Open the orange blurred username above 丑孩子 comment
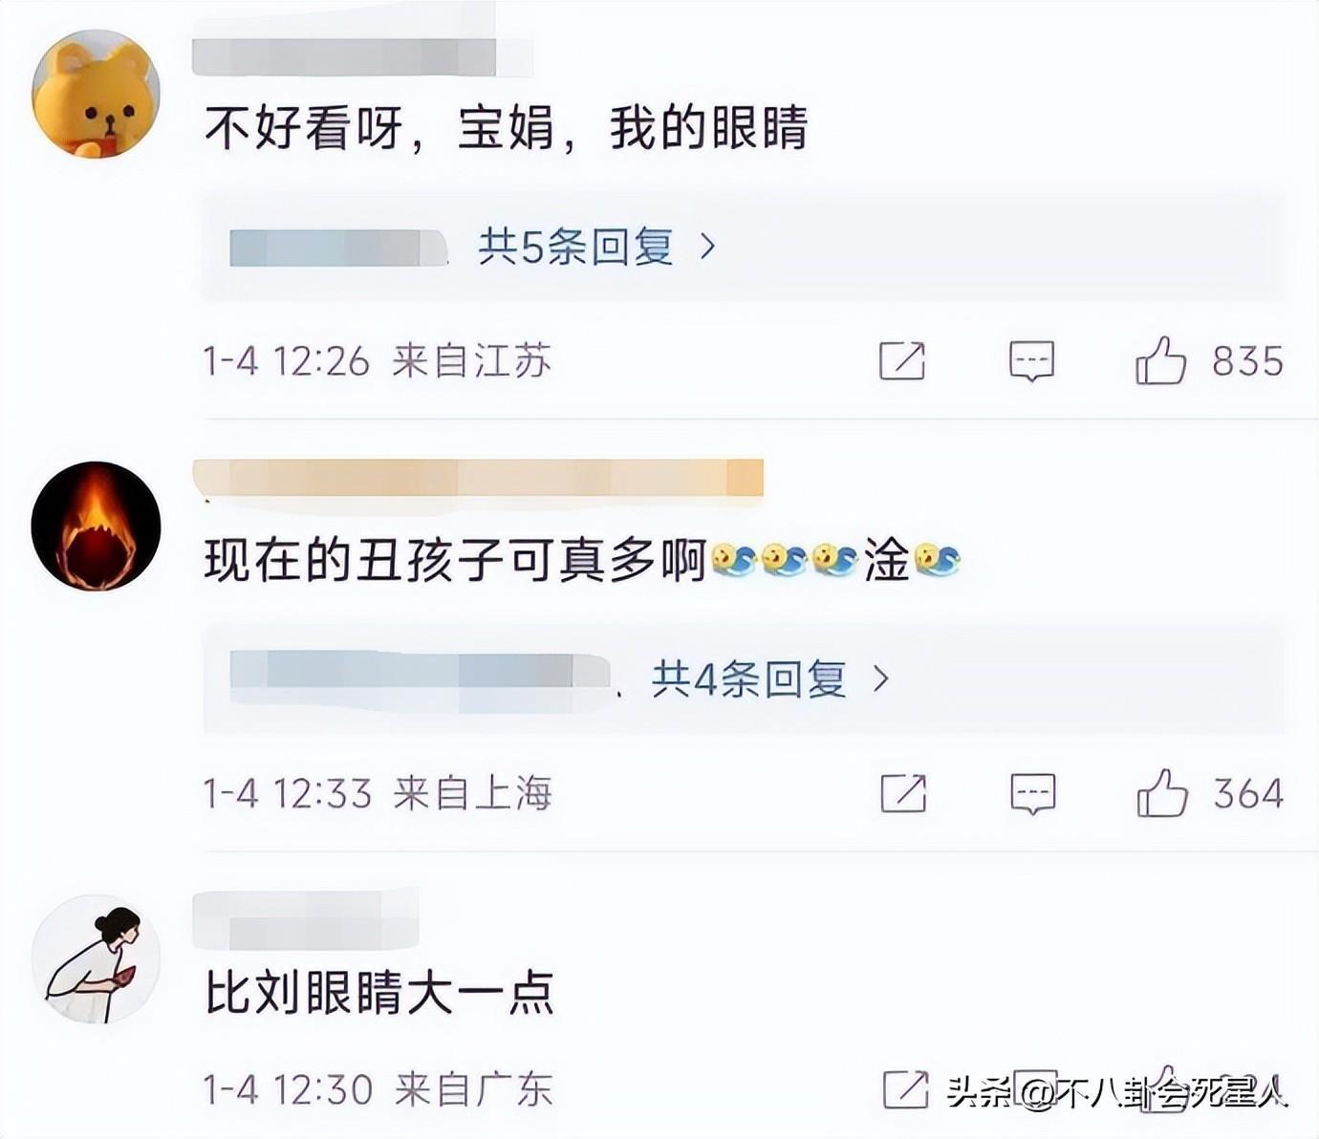Screen dimensions: 1319x1139 click(x=478, y=478)
